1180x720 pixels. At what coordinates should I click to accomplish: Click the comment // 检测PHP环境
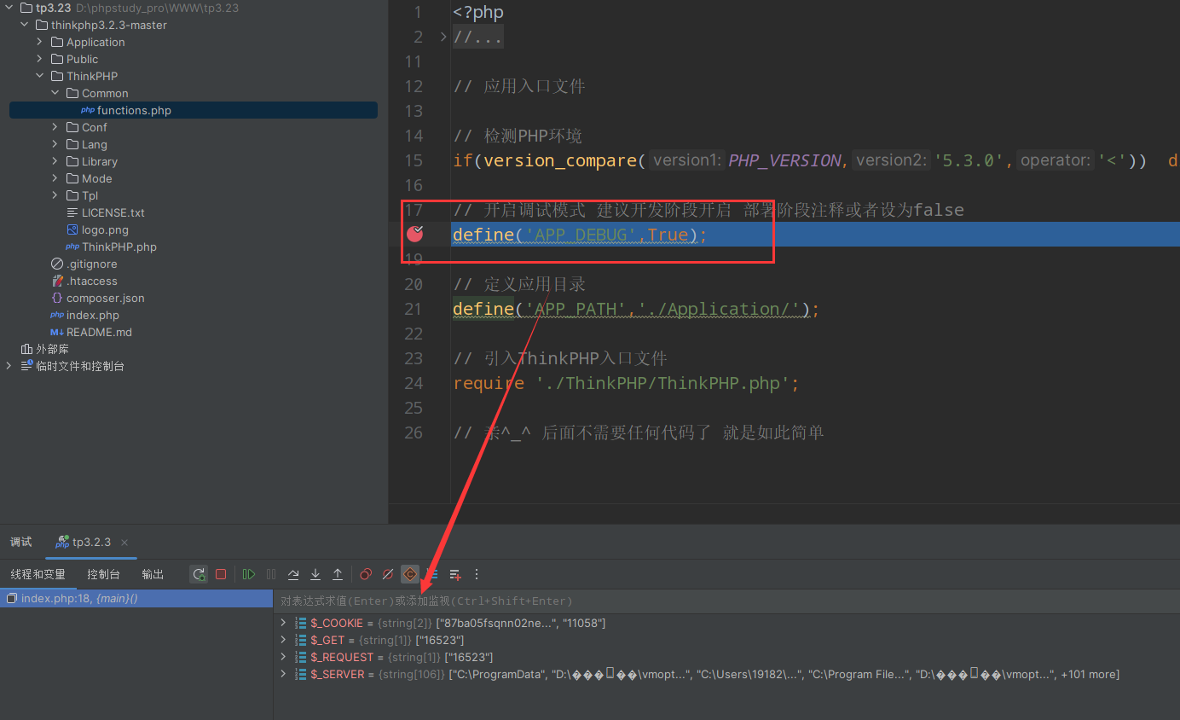point(518,136)
